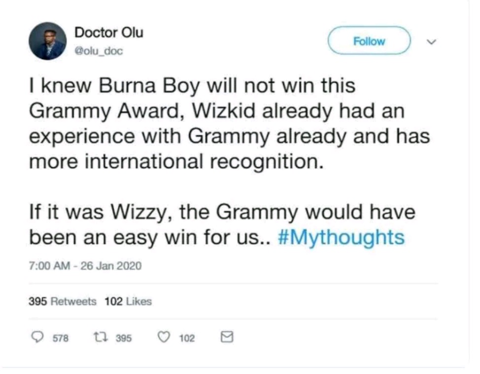
Task: Click the 102 count beside heart icon
Action: 187,338
